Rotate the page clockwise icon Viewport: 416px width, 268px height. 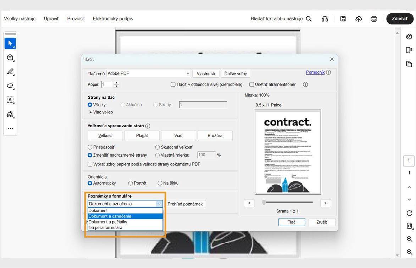[x=409, y=213]
